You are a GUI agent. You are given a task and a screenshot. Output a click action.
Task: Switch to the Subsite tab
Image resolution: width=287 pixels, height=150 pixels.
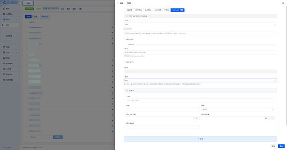(x=166, y=10)
